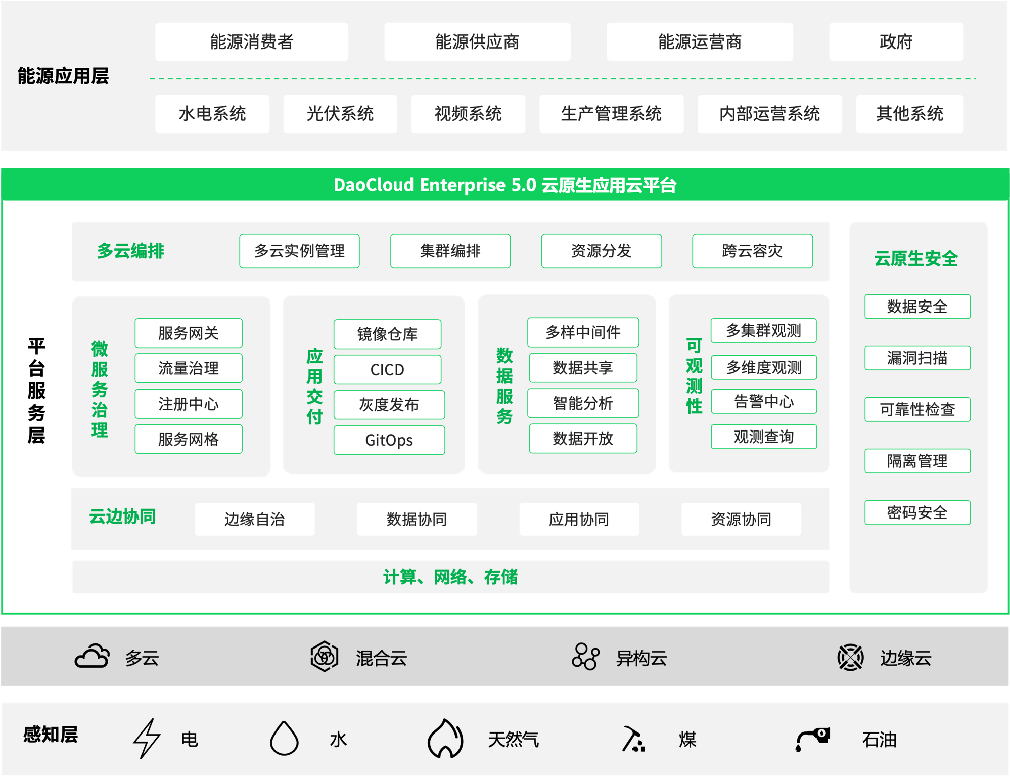Select the 能源供应商 box

(x=477, y=41)
